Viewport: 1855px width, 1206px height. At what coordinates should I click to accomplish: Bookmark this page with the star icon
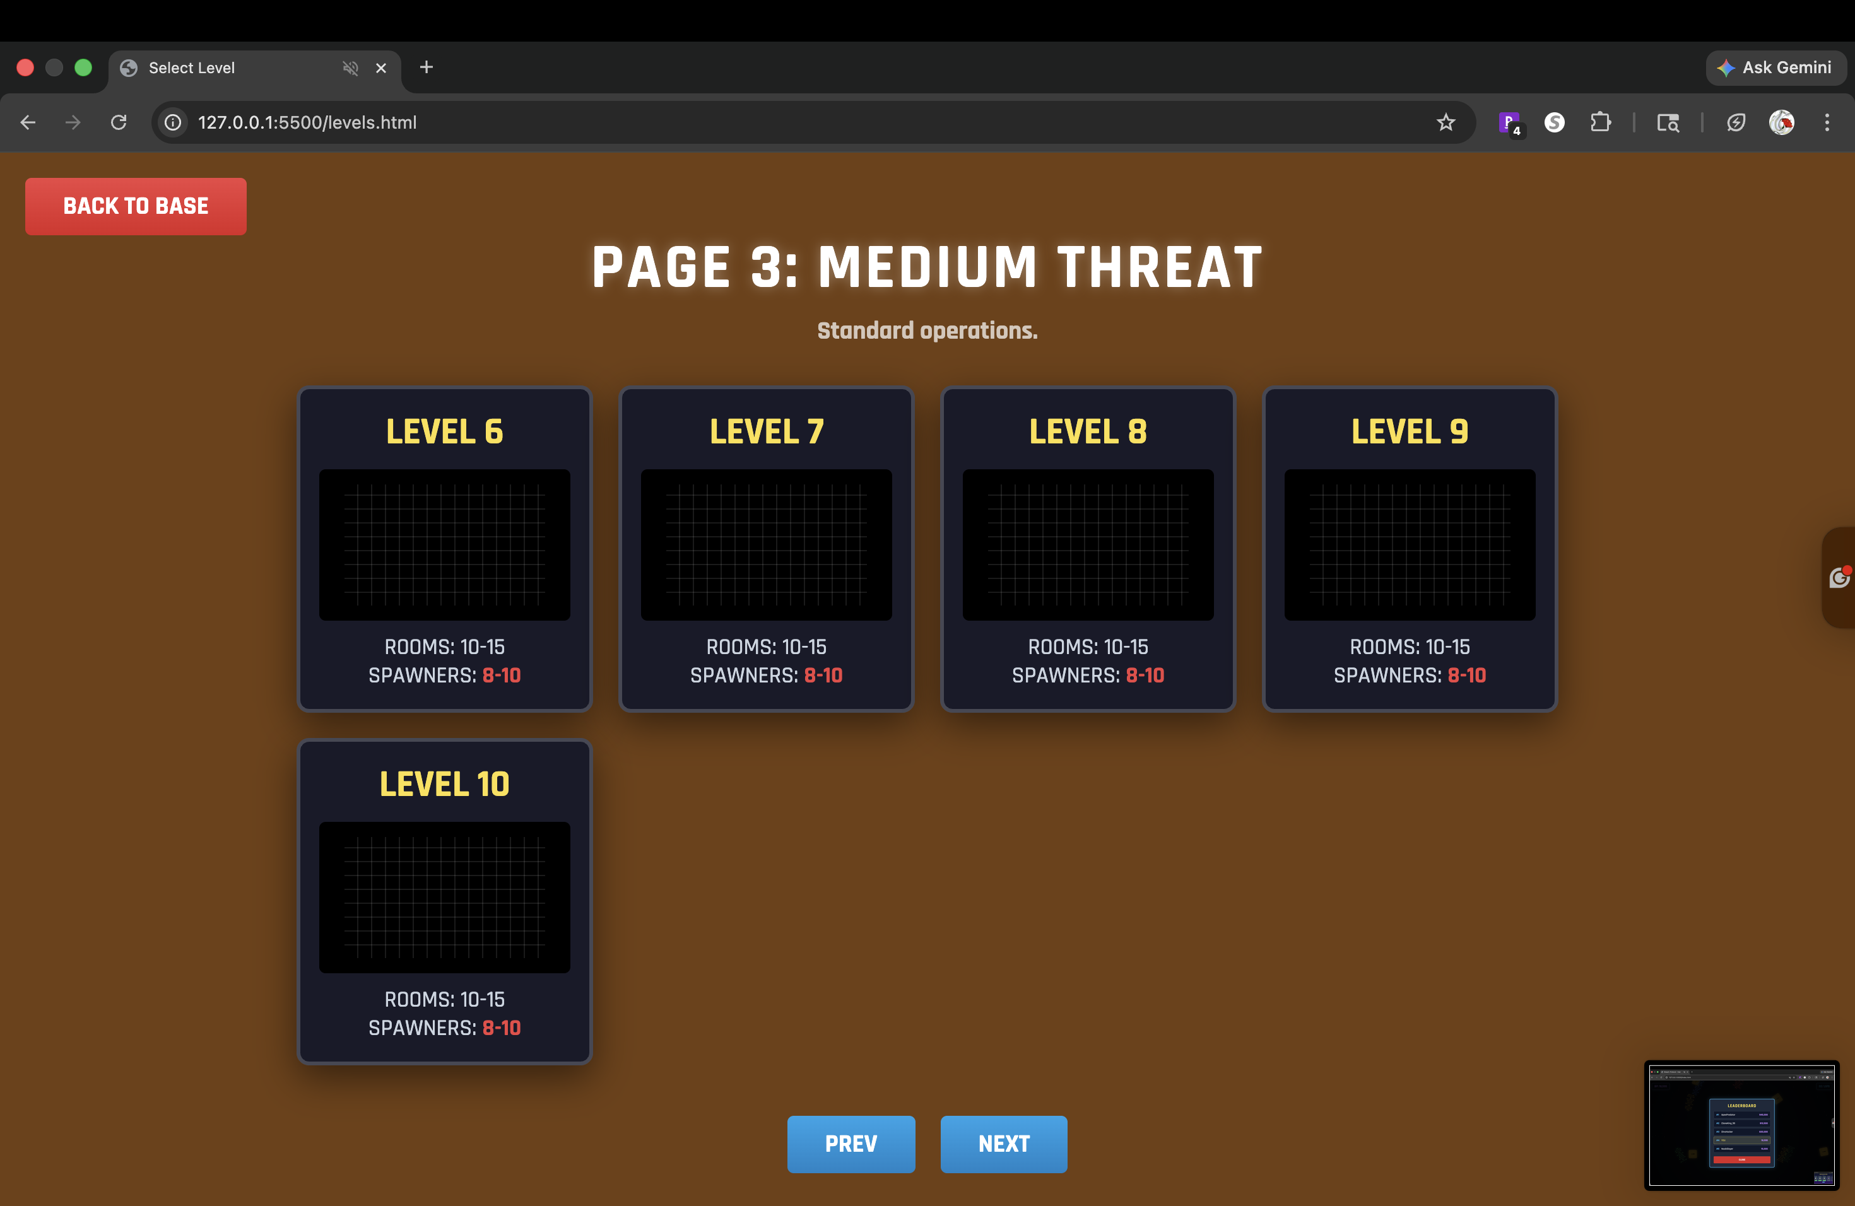click(1446, 122)
